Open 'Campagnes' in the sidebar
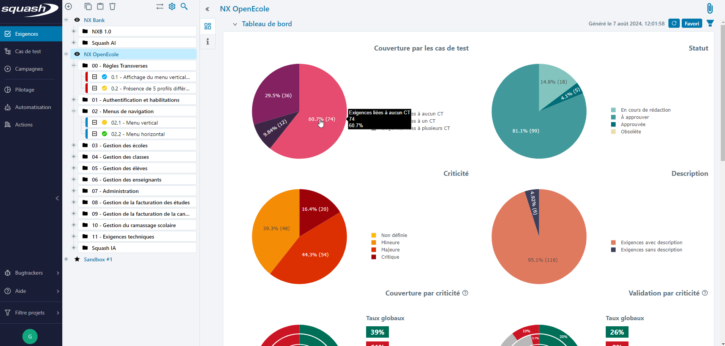The width and height of the screenshot is (725, 346). coord(29,69)
